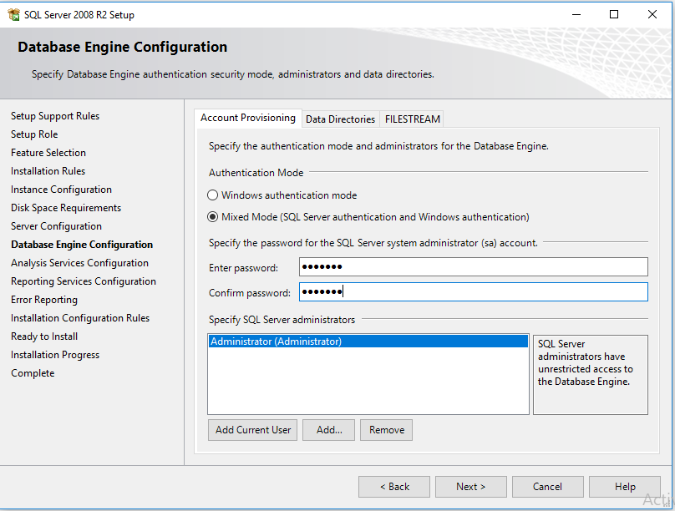Select Windows authentication mode radio button
675x511 pixels.
coord(213,195)
